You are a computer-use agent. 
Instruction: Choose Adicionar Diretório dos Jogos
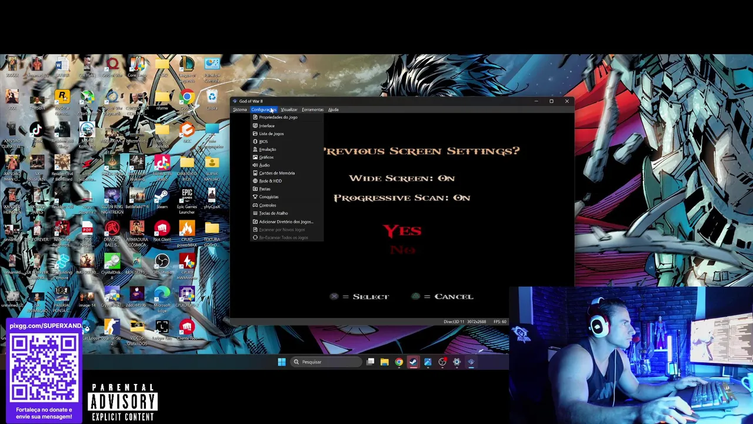(287, 222)
